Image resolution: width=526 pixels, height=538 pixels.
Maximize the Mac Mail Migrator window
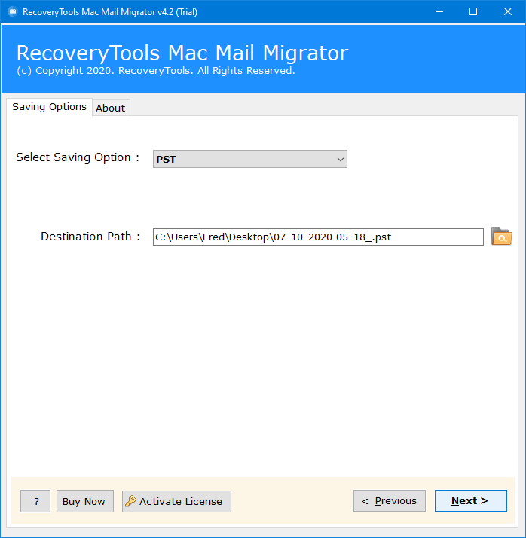[x=473, y=11]
